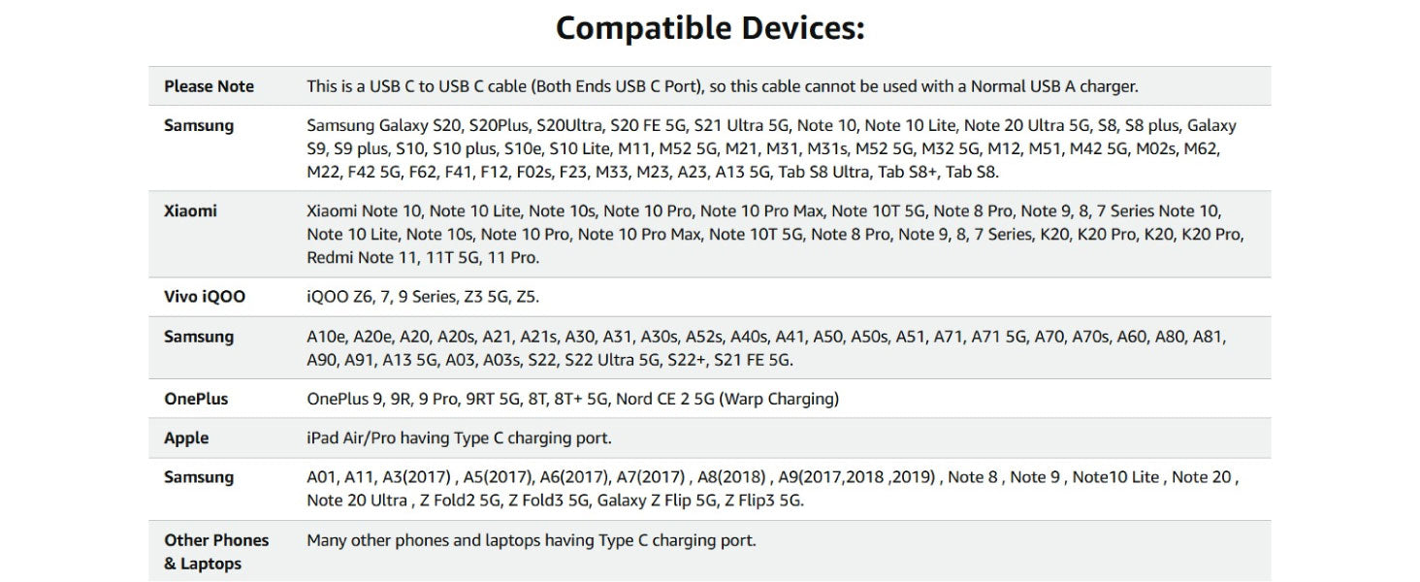Click the Other Phones & Laptops label
The image size is (1420, 582).
pos(215,552)
